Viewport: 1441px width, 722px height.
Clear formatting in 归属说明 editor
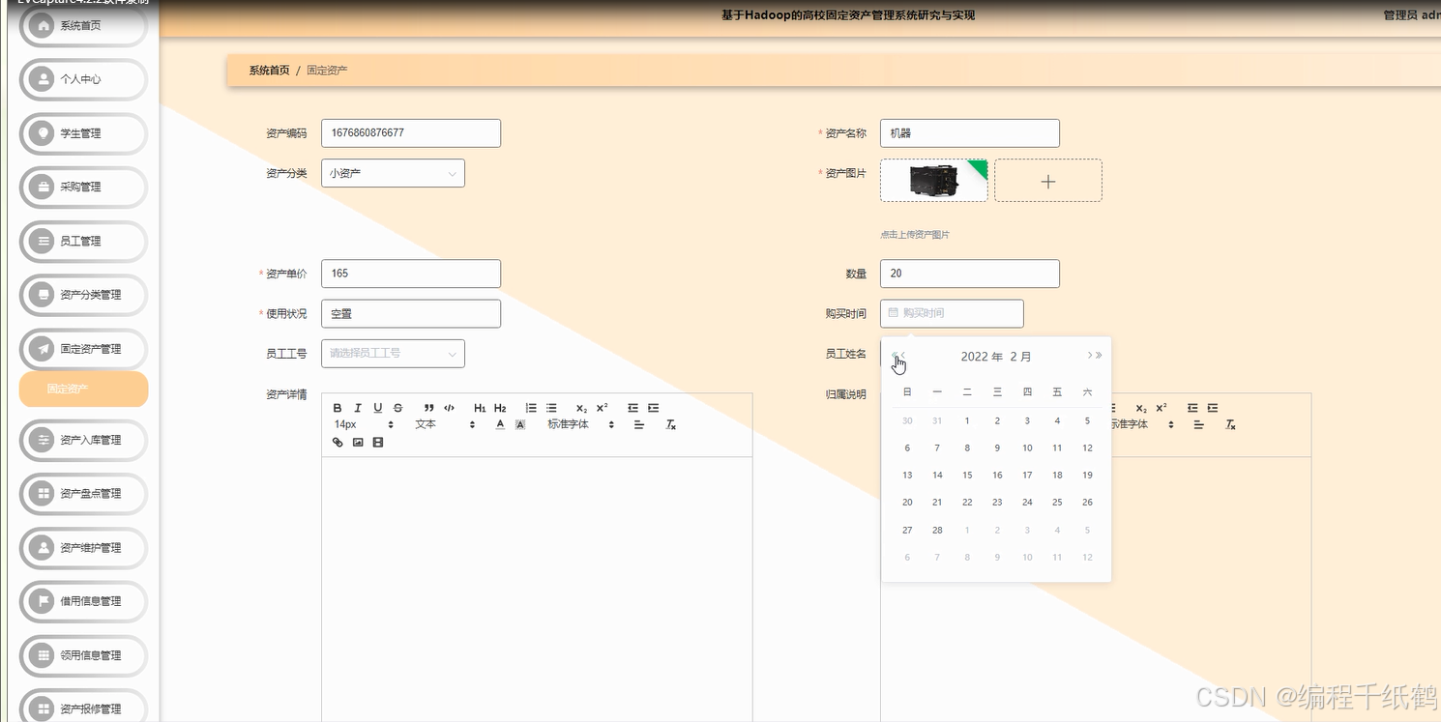tap(1230, 424)
